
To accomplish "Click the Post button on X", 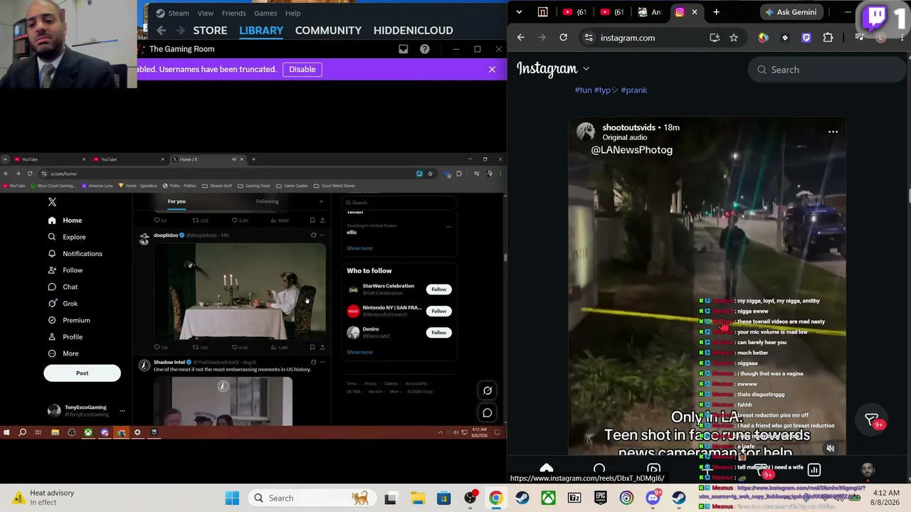I will pyautogui.click(x=82, y=373).
